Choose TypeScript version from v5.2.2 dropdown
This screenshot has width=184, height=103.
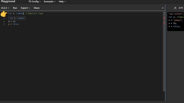[5, 8]
